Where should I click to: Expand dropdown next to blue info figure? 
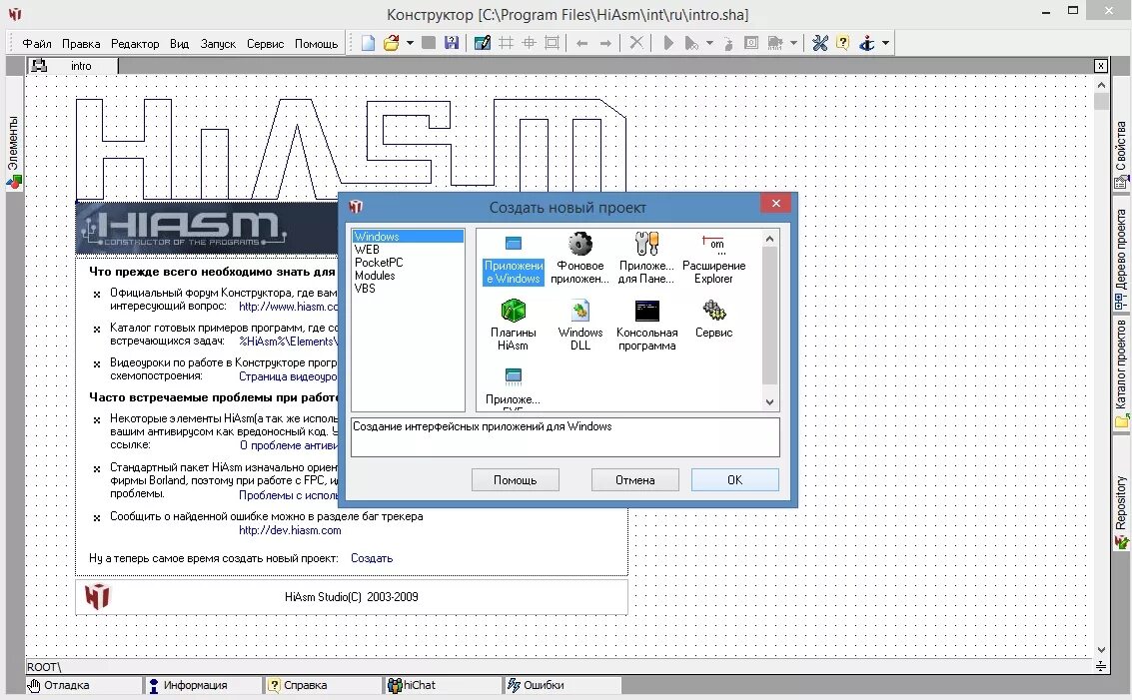click(886, 43)
